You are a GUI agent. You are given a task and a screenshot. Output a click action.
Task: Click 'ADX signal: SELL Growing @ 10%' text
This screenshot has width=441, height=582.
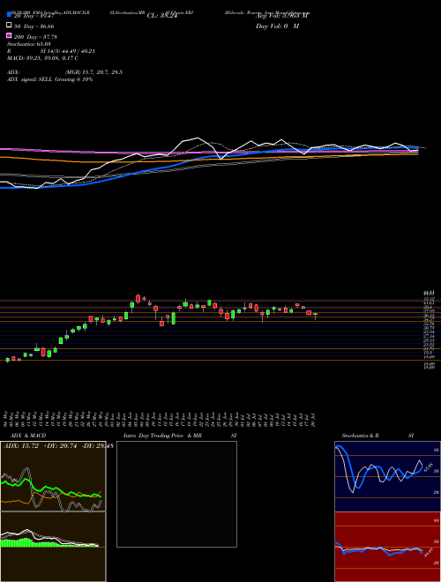pyautogui.click(x=49, y=79)
